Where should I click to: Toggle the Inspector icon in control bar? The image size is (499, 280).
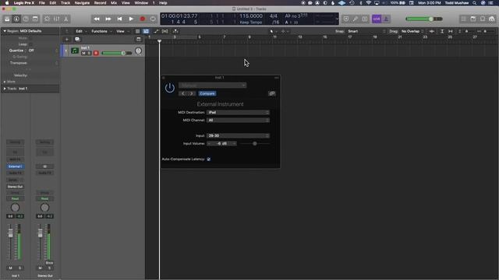coord(16,19)
